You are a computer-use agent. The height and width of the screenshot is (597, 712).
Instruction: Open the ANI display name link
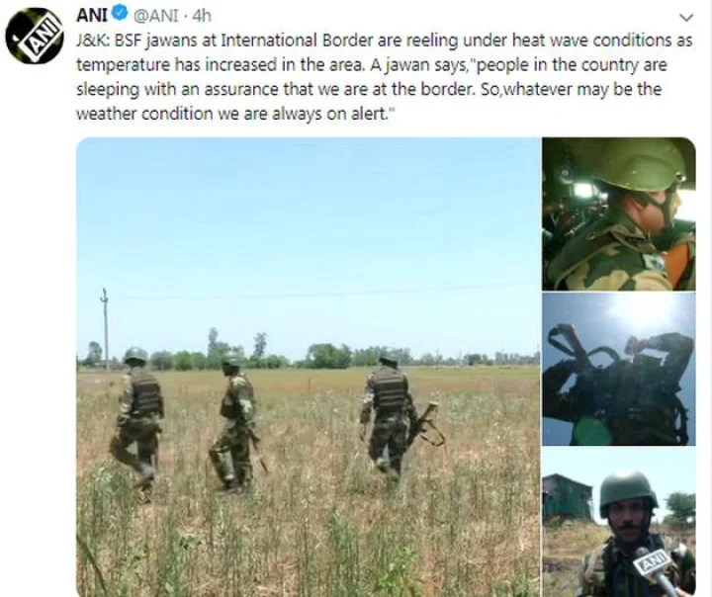click(x=92, y=15)
